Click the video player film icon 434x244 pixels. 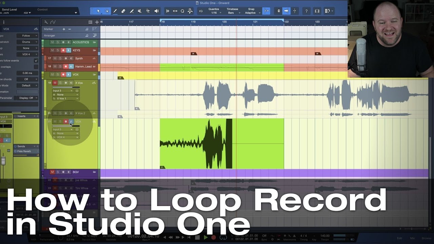317,11
